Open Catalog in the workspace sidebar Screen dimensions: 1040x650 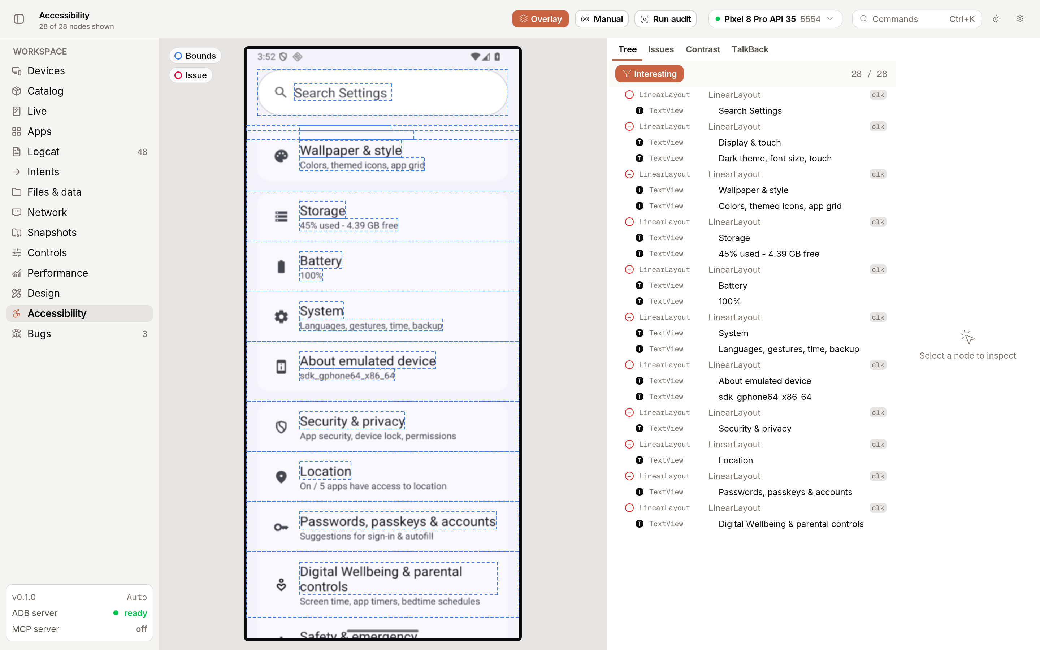point(79,91)
